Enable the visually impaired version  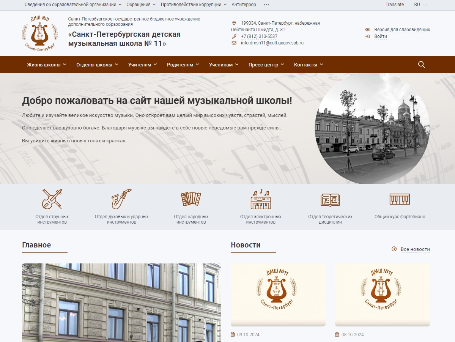tap(402, 30)
